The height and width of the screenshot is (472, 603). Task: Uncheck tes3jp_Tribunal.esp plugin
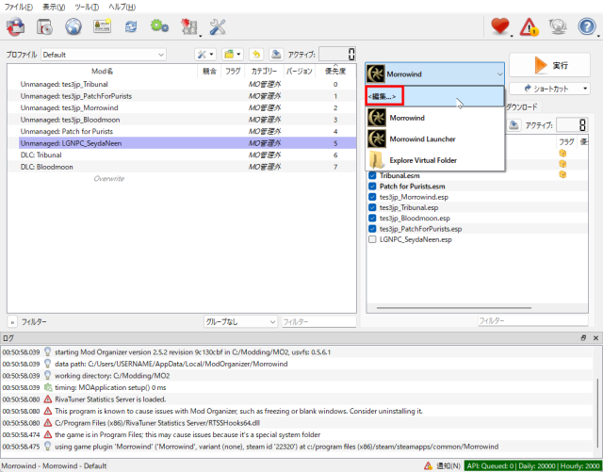click(x=372, y=207)
